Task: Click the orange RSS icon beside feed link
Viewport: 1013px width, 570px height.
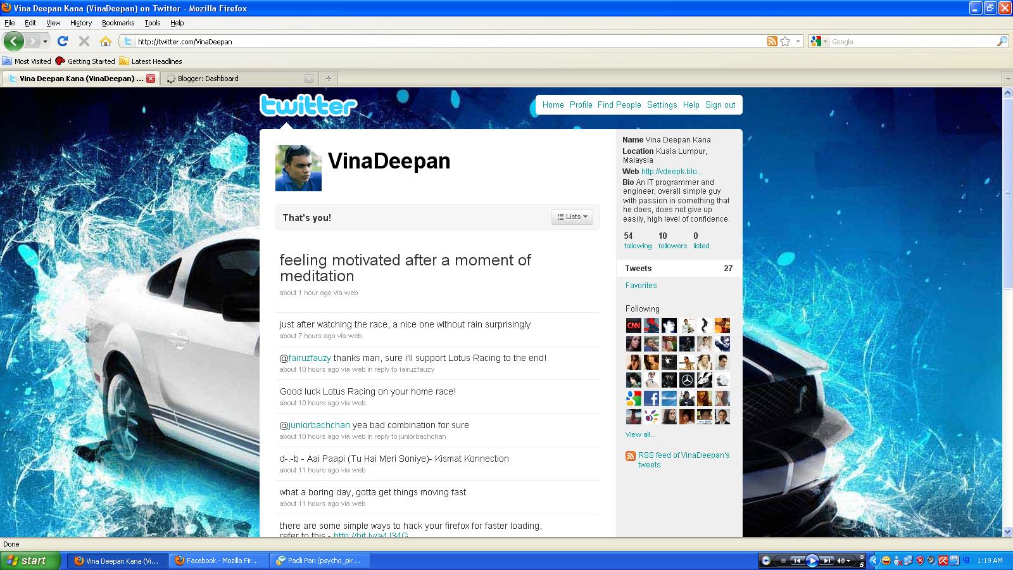Action: 631,456
